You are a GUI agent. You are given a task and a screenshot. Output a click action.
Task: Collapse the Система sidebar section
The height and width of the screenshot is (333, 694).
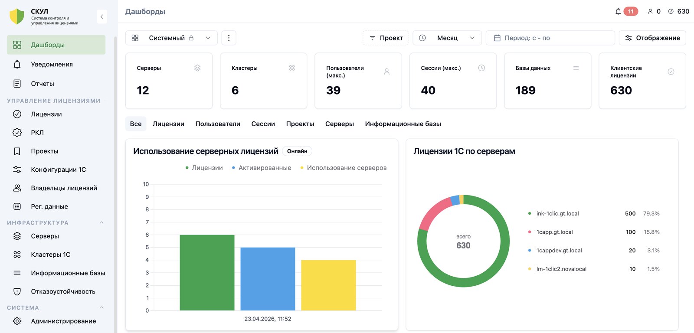(102, 307)
